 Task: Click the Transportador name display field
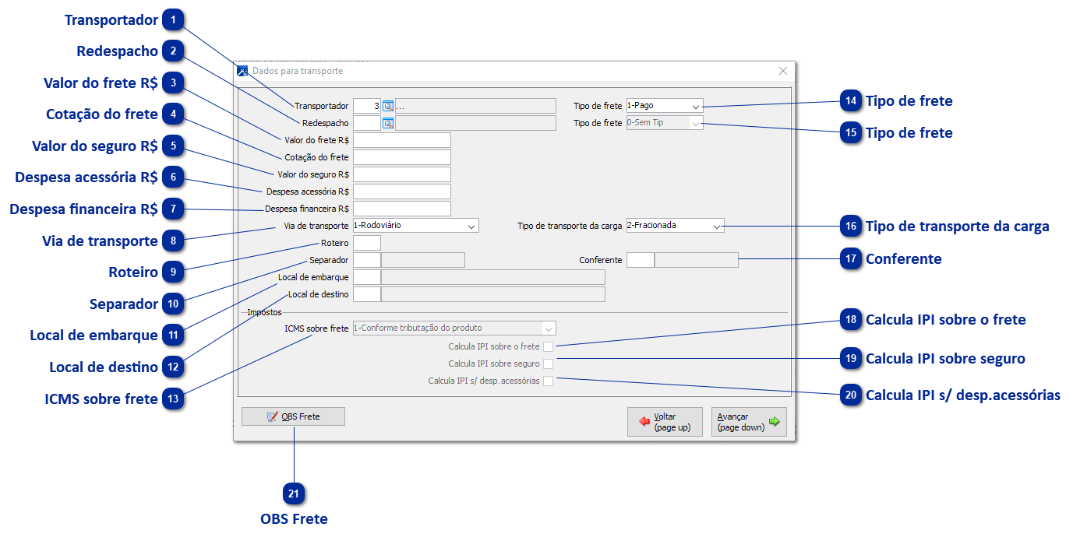(475, 106)
